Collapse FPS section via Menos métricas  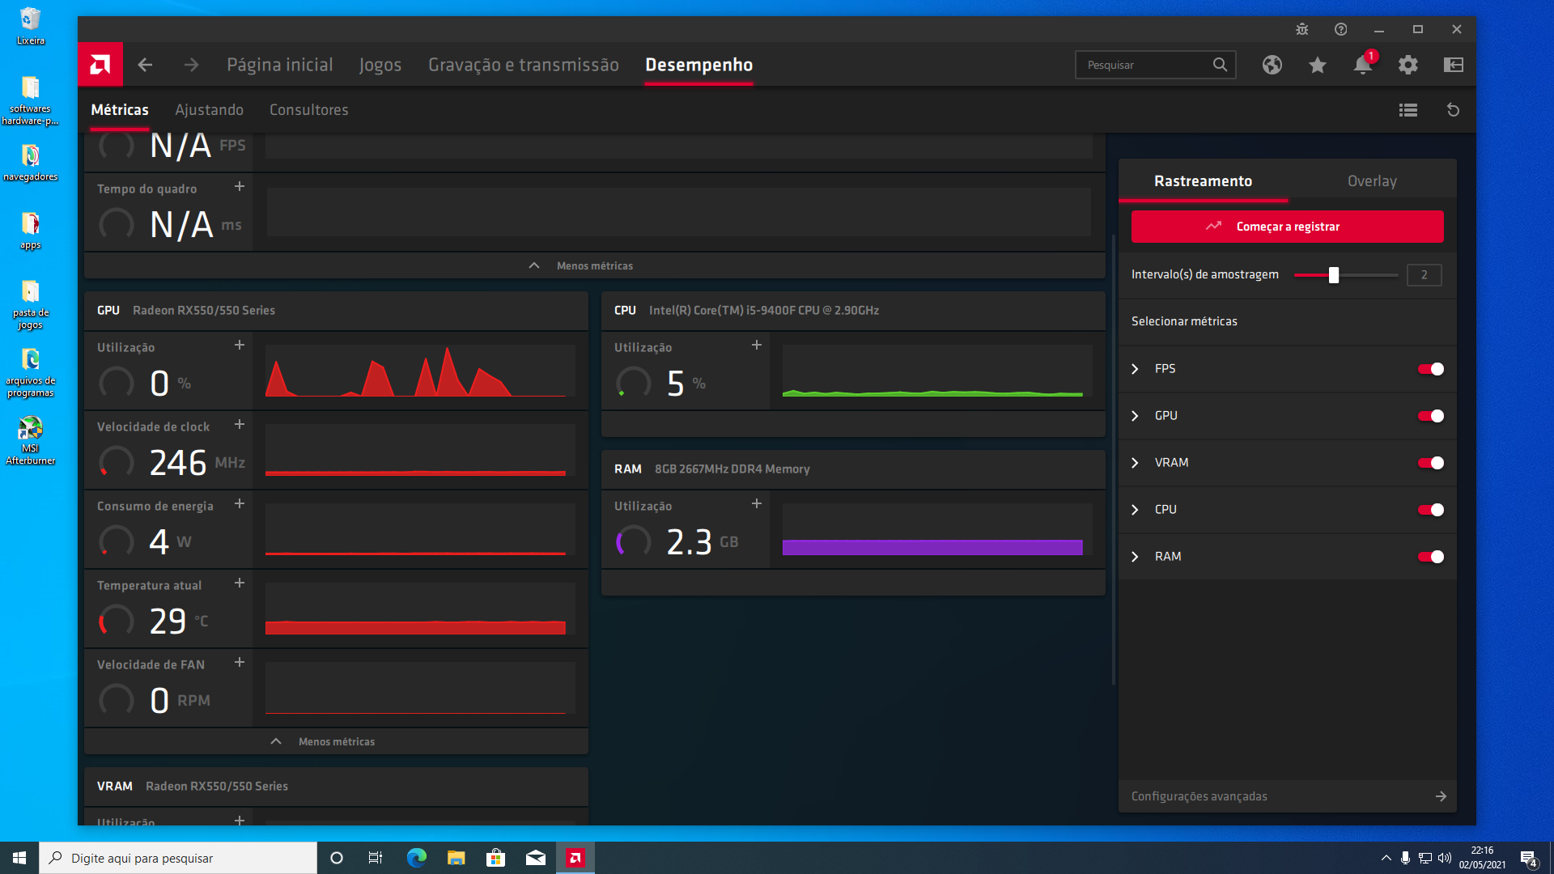click(x=594, y=265)
